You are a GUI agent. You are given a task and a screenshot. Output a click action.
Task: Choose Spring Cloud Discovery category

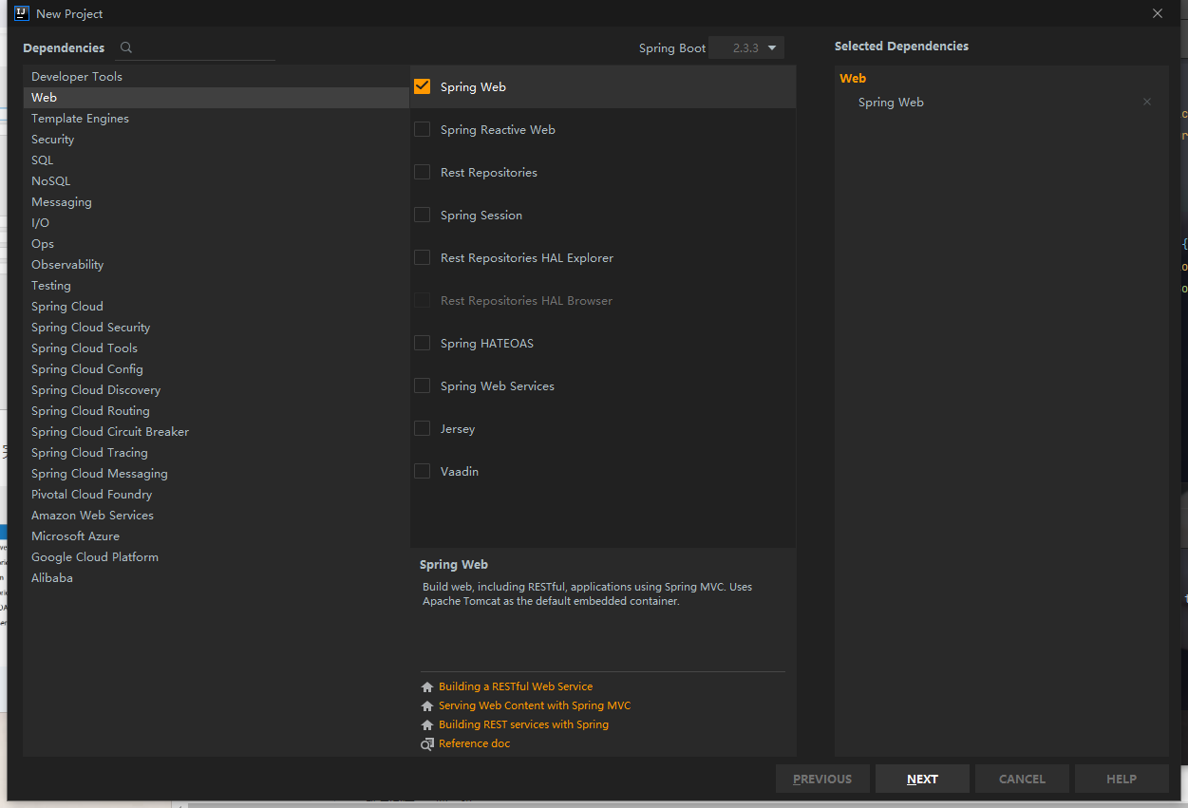217,389
